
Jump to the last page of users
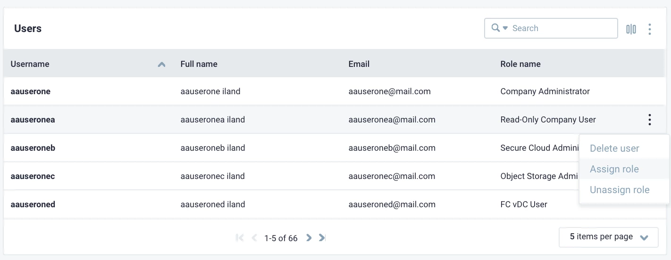[x=322, y=238]
